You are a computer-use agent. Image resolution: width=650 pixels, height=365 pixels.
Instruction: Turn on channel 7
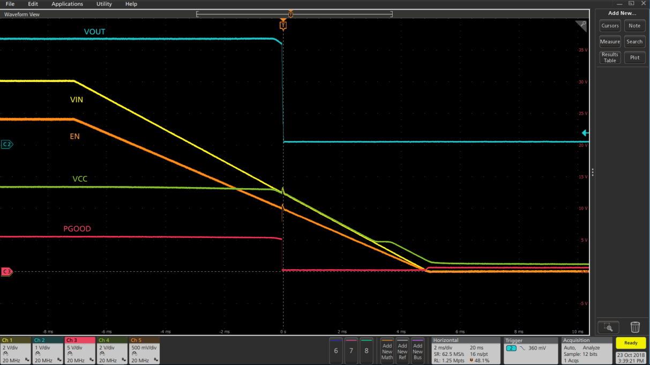(351, 350)
